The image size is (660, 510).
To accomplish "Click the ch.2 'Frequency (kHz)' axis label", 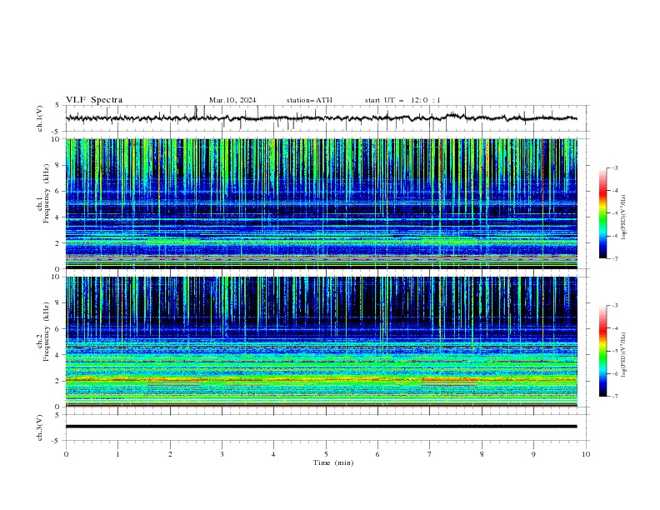I will [x=47, y=332].
